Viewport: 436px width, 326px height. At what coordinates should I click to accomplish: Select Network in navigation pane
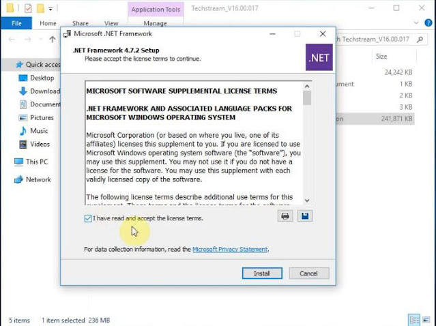33,179
